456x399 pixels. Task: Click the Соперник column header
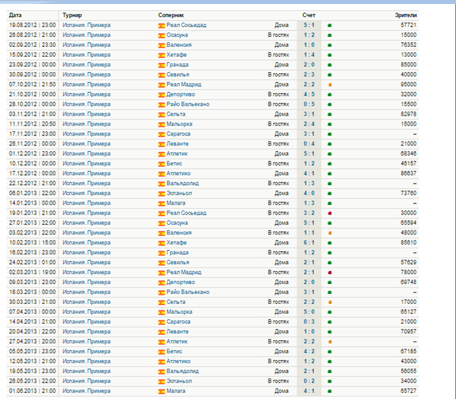[171, 15]
